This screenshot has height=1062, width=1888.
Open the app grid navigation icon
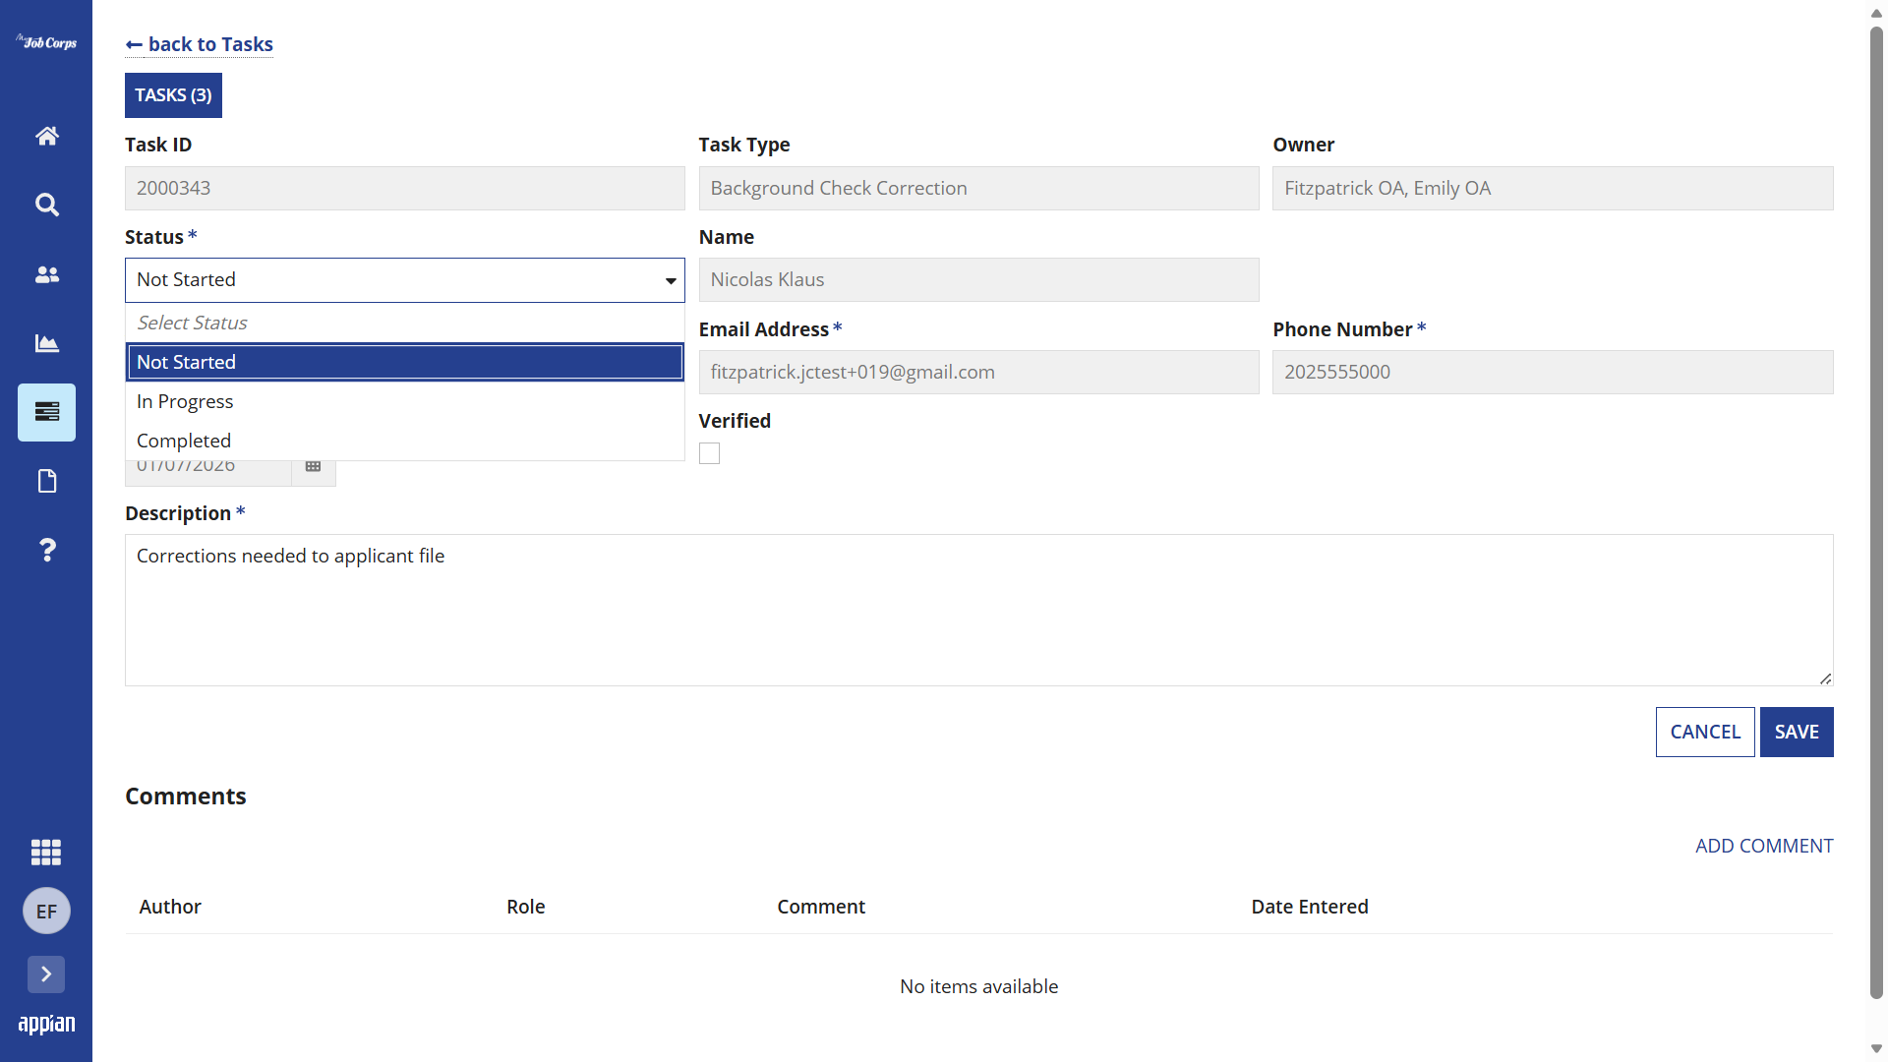click(x=46, y=852)
